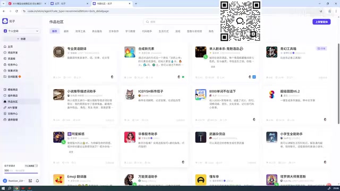Click the 个人免费版 plan badge

31,166
